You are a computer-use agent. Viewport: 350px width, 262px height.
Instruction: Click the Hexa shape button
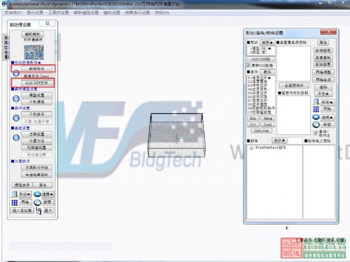(x=267, y=118)
